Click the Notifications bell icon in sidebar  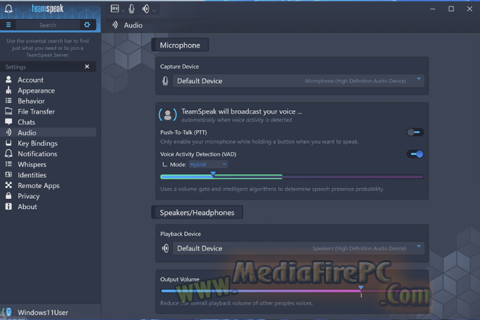[9, 153]
